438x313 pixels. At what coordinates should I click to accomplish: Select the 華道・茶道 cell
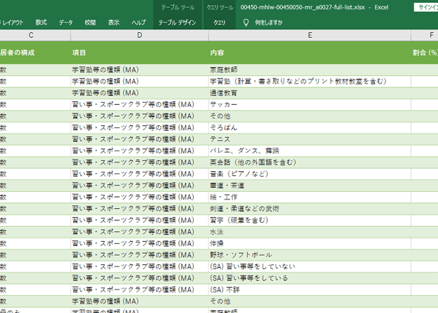point(310,185)
